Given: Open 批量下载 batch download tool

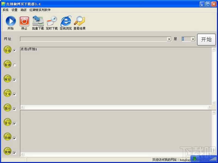Looking at the screenshot, I should click(x=38, y=21).
